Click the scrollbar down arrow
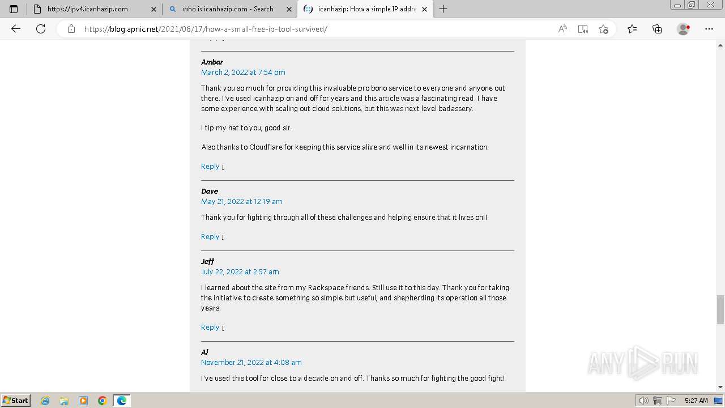 tap(720, 387)
